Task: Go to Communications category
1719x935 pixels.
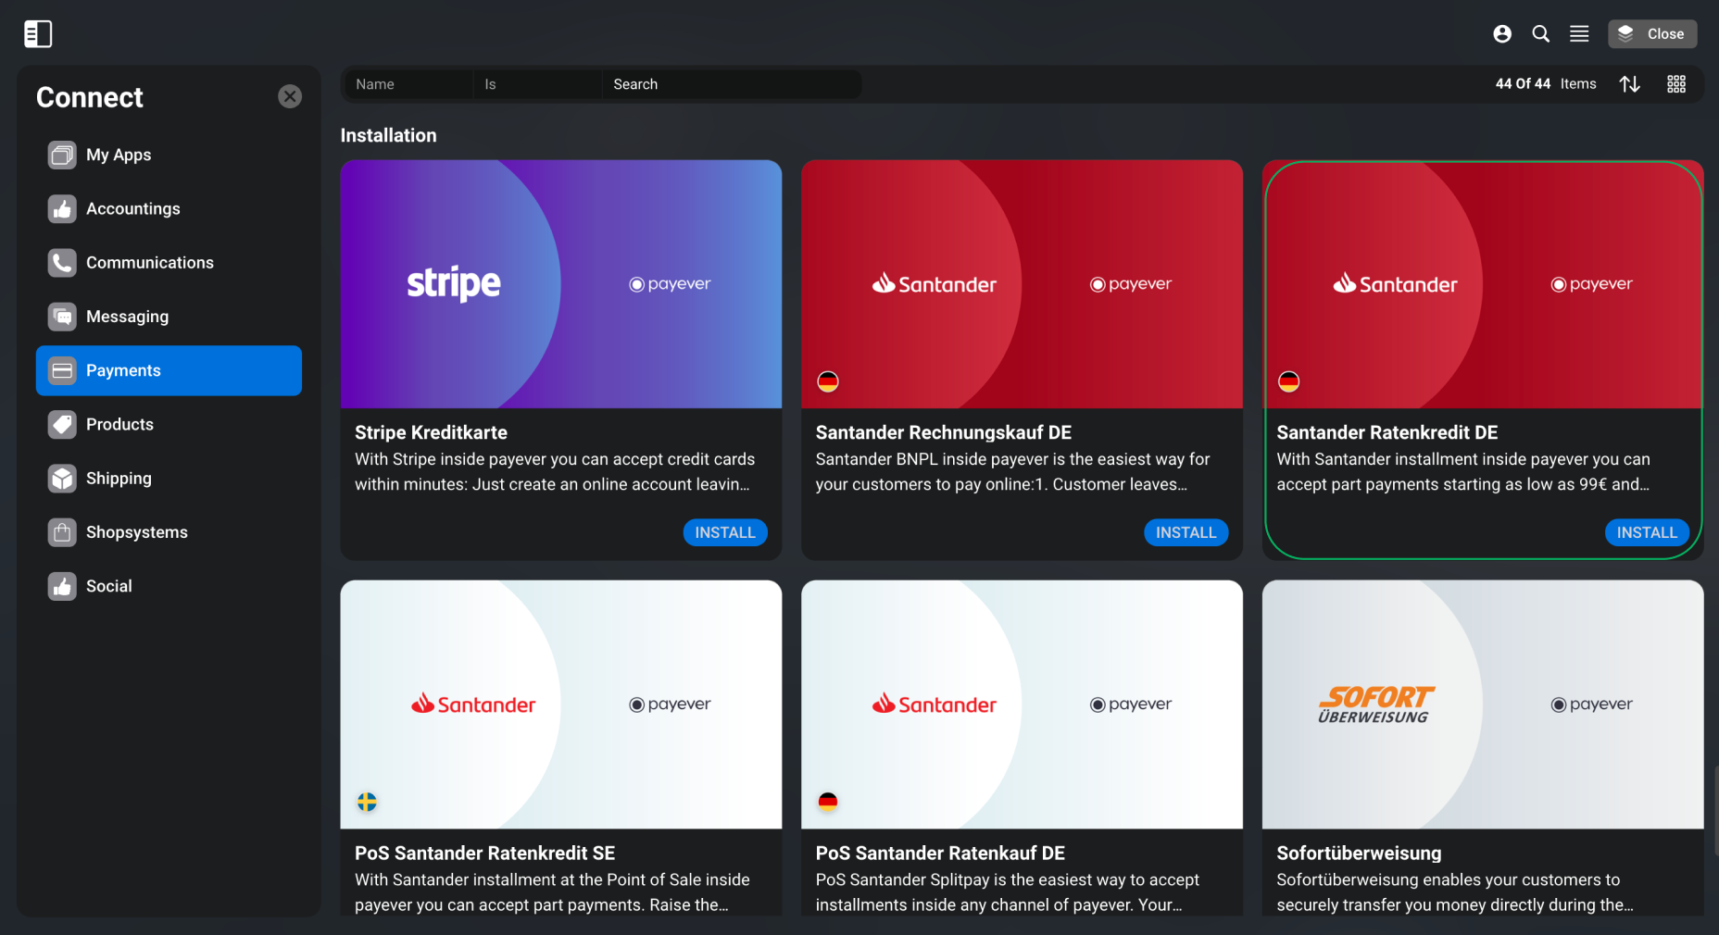Action: click(x=169, y=263)
